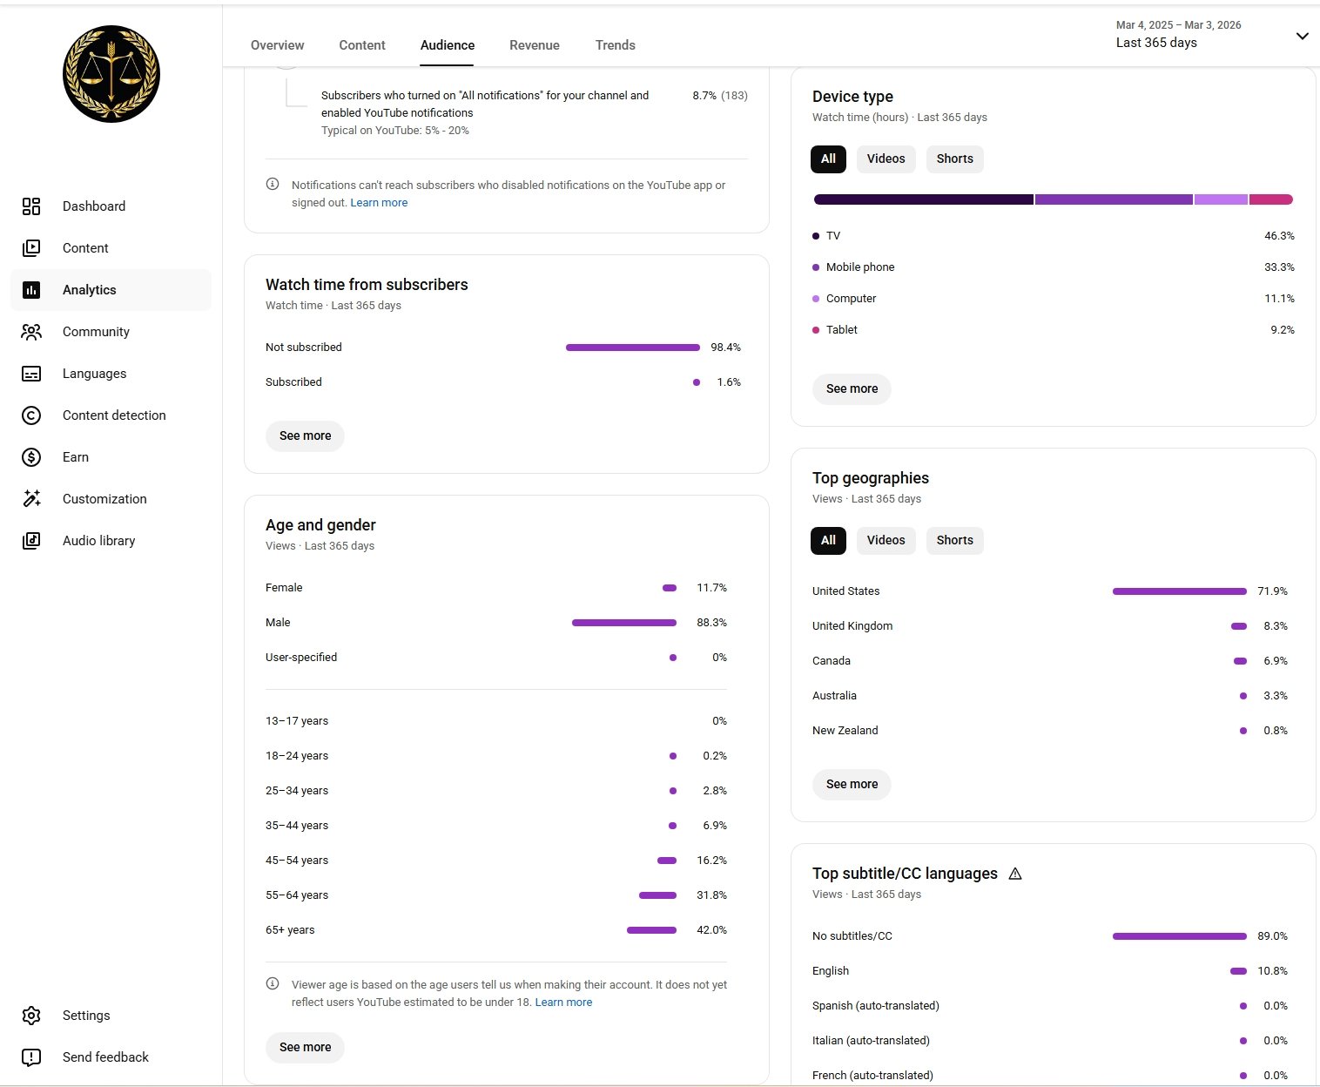Click the Dashboard grid icon
Viewport: 1320px width, 1087px height.
tap(31, 206)
